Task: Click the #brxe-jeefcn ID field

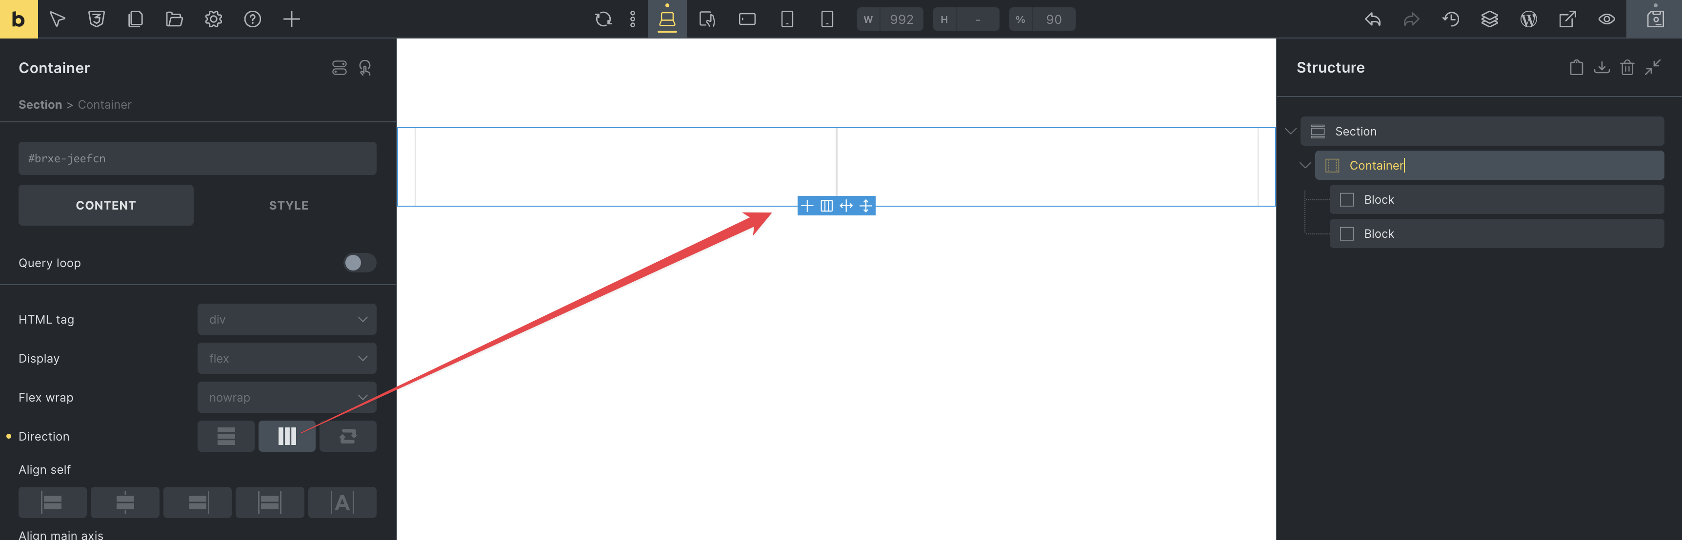Action: [197, 158]
